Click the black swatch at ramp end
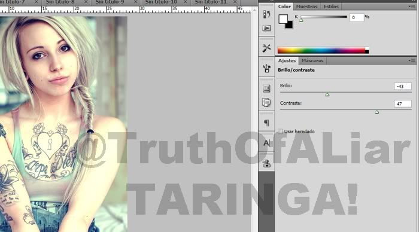The height and width of the screenshot is (232, 419). (x=367, y=52)
